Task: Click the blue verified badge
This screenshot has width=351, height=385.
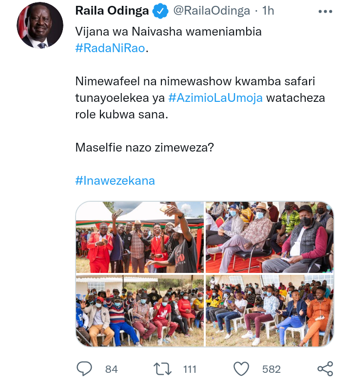Action: (160, 11)
